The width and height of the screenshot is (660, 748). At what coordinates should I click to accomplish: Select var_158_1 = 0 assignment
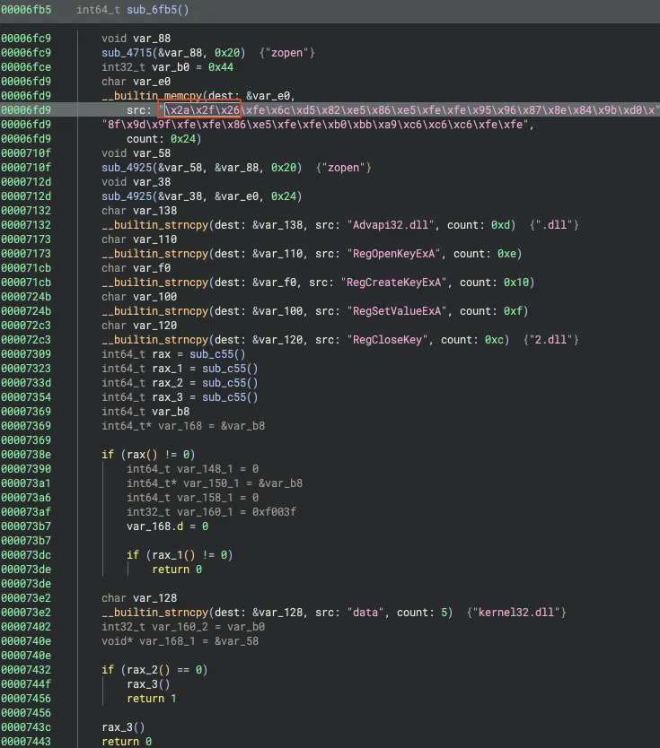(x=192, y=498)
